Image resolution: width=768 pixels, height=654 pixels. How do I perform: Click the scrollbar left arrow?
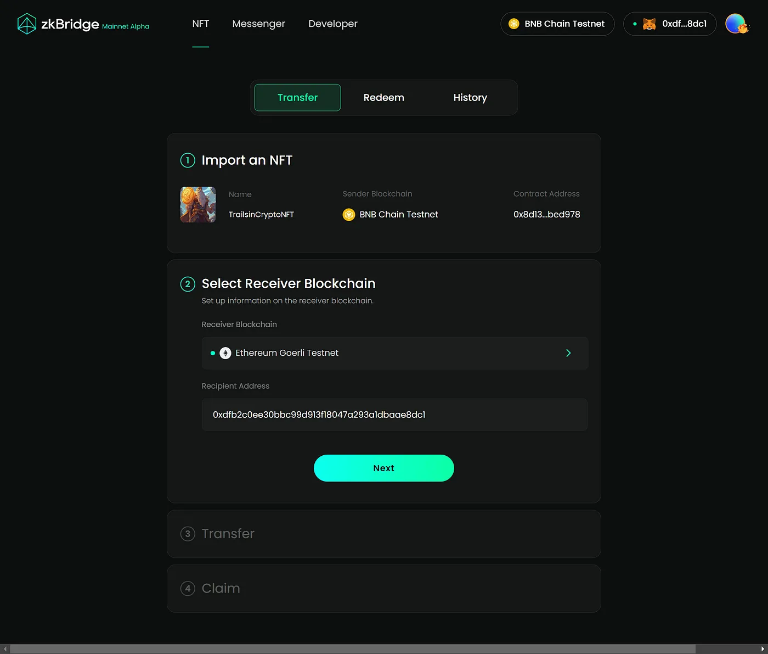5,649
